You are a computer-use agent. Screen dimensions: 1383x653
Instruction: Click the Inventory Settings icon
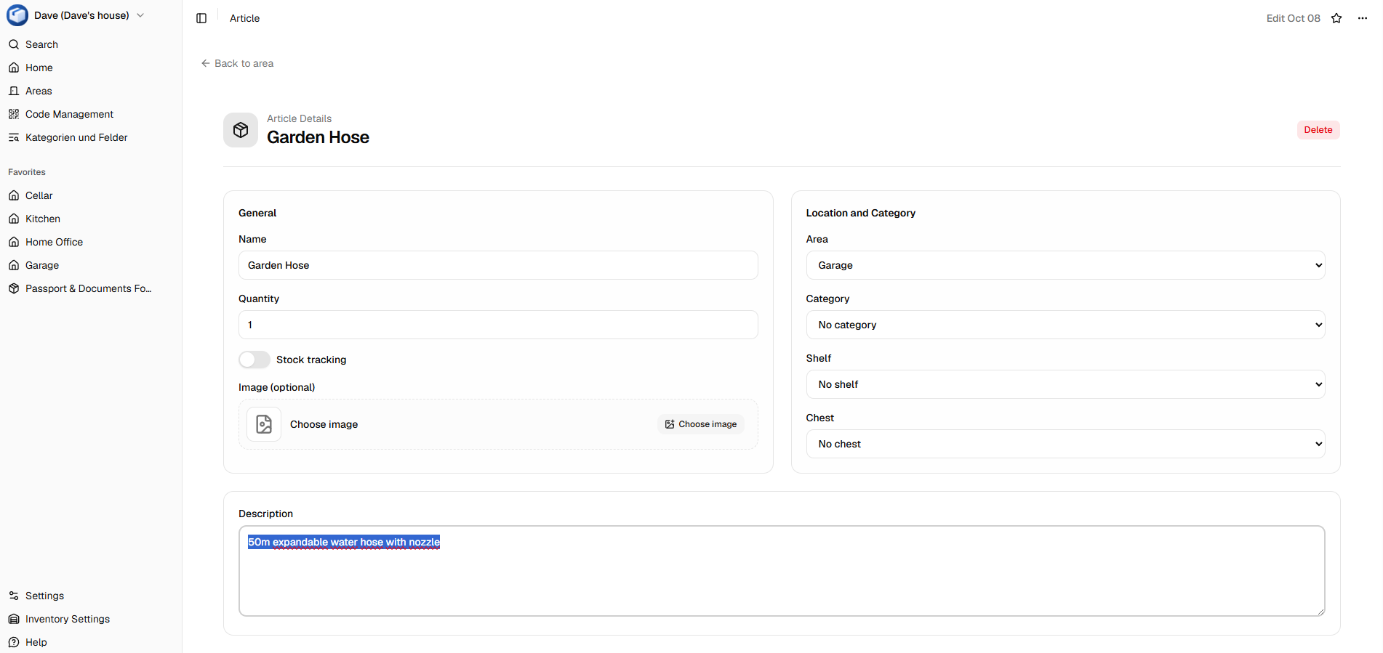point(14,619)
